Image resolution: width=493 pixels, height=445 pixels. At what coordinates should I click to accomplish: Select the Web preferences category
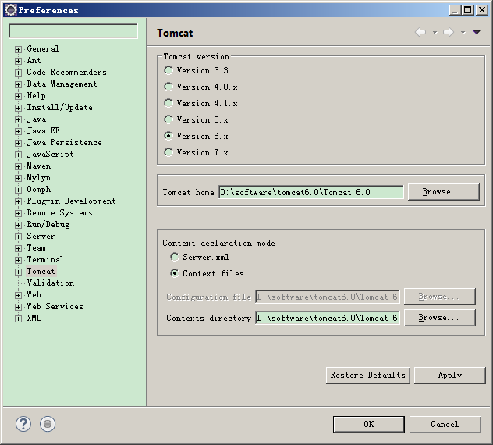34,294
